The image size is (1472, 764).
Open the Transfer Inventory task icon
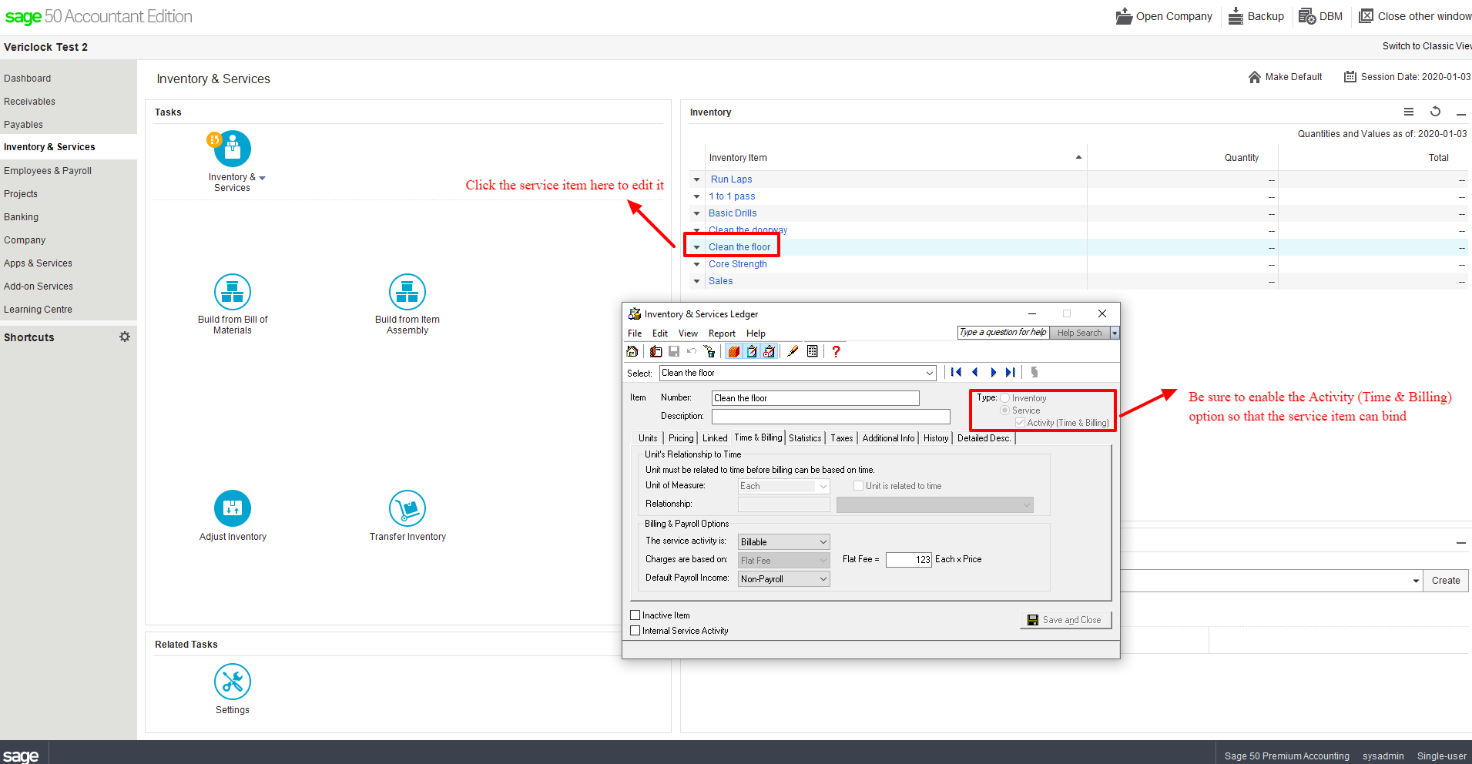click(x=407, y=508)
